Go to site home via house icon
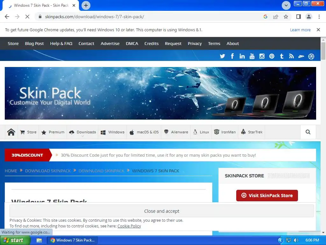 11,132
